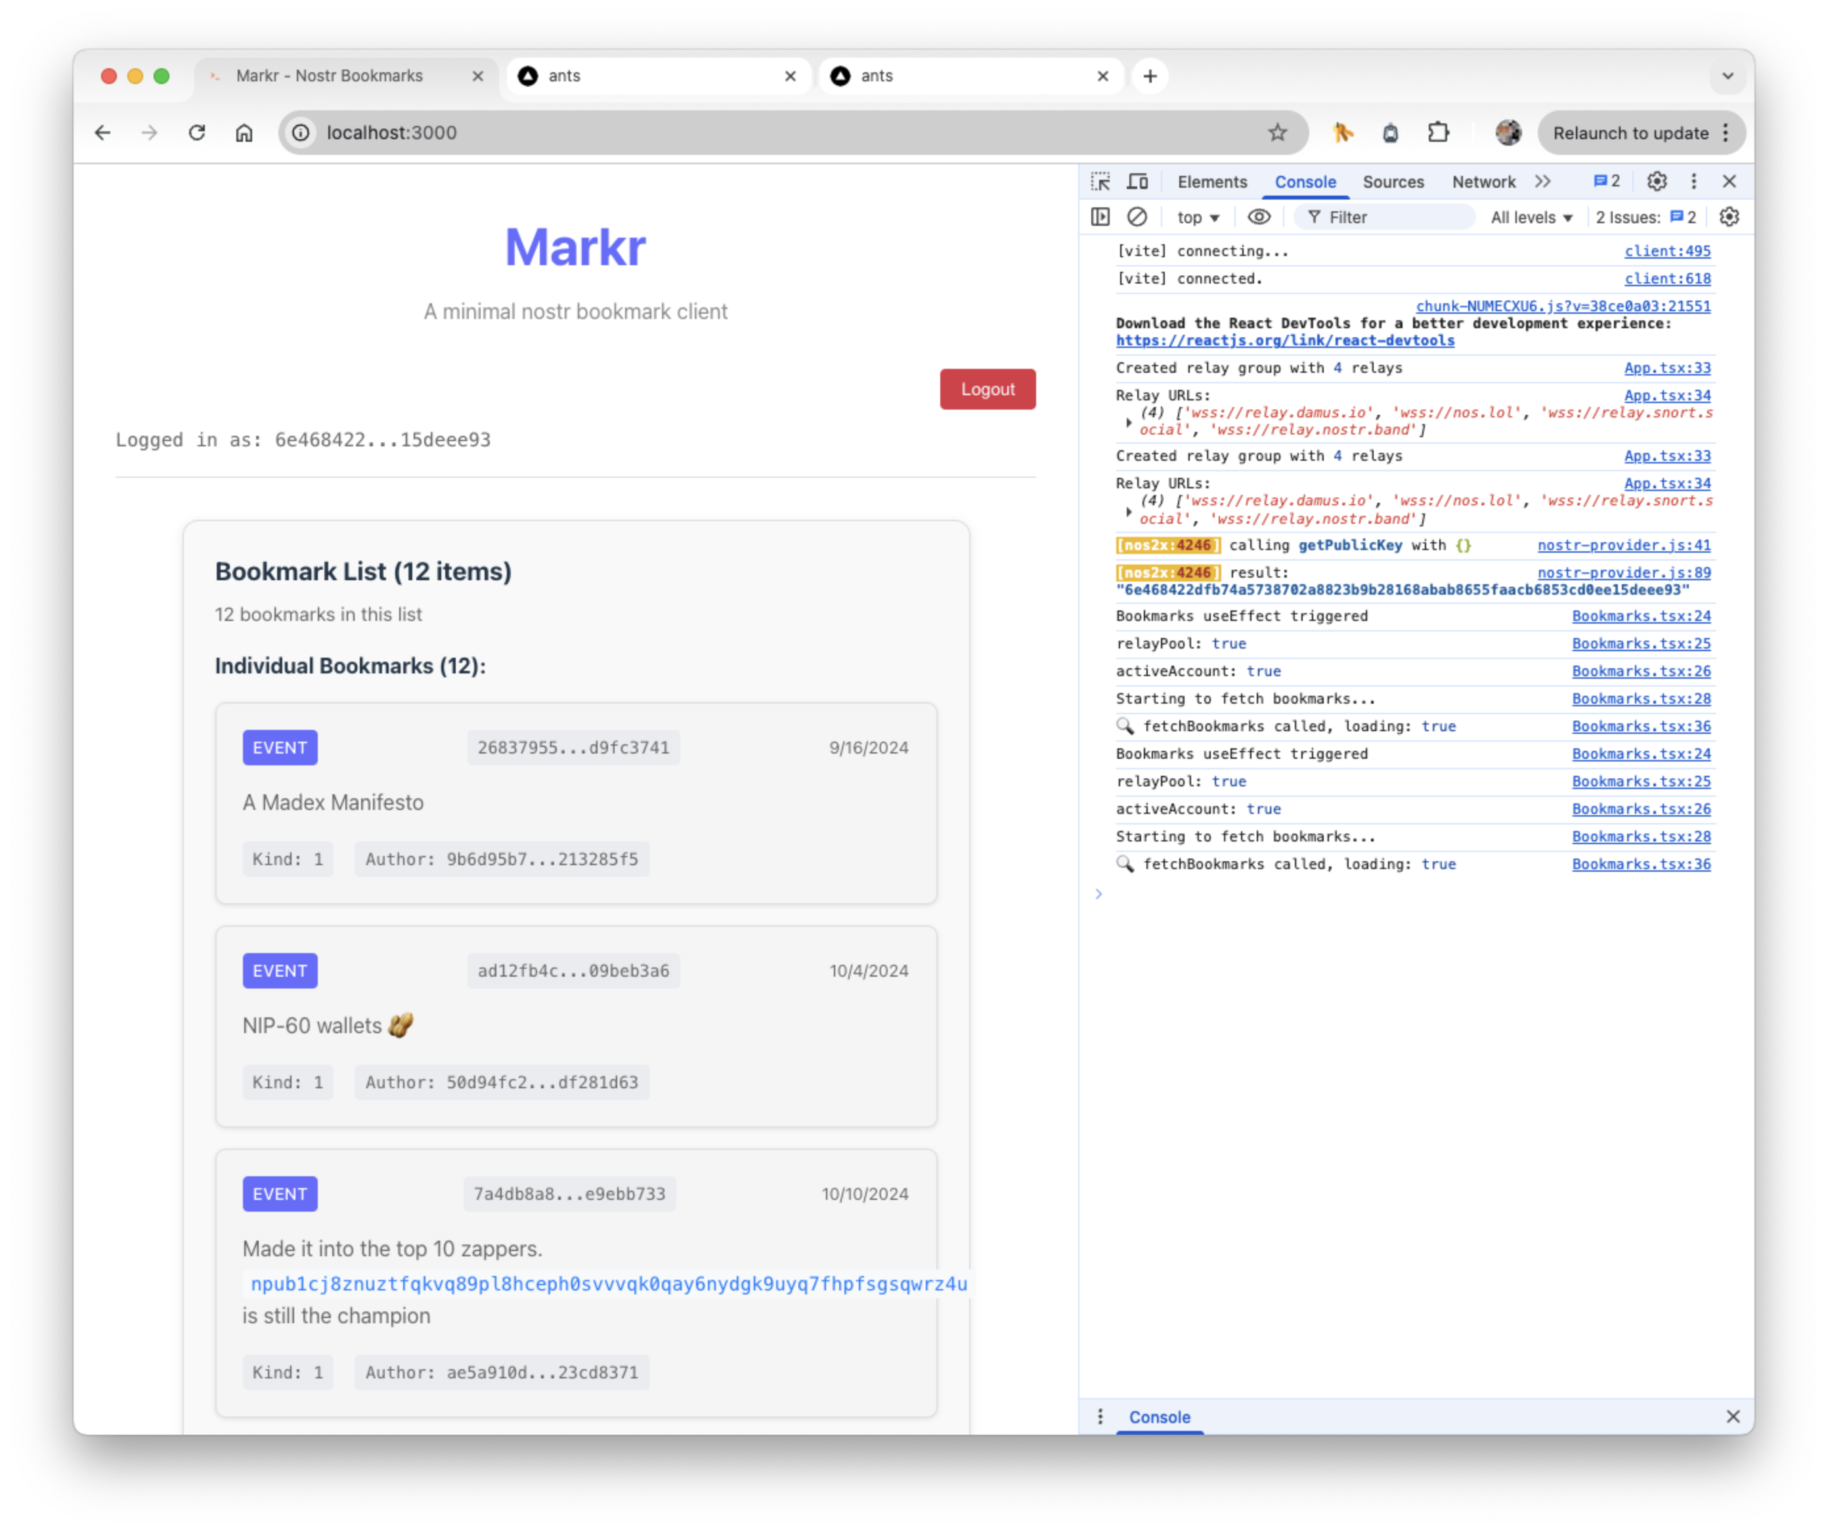
Task: Open the All levels dropdown
Action: (1531, 217)
